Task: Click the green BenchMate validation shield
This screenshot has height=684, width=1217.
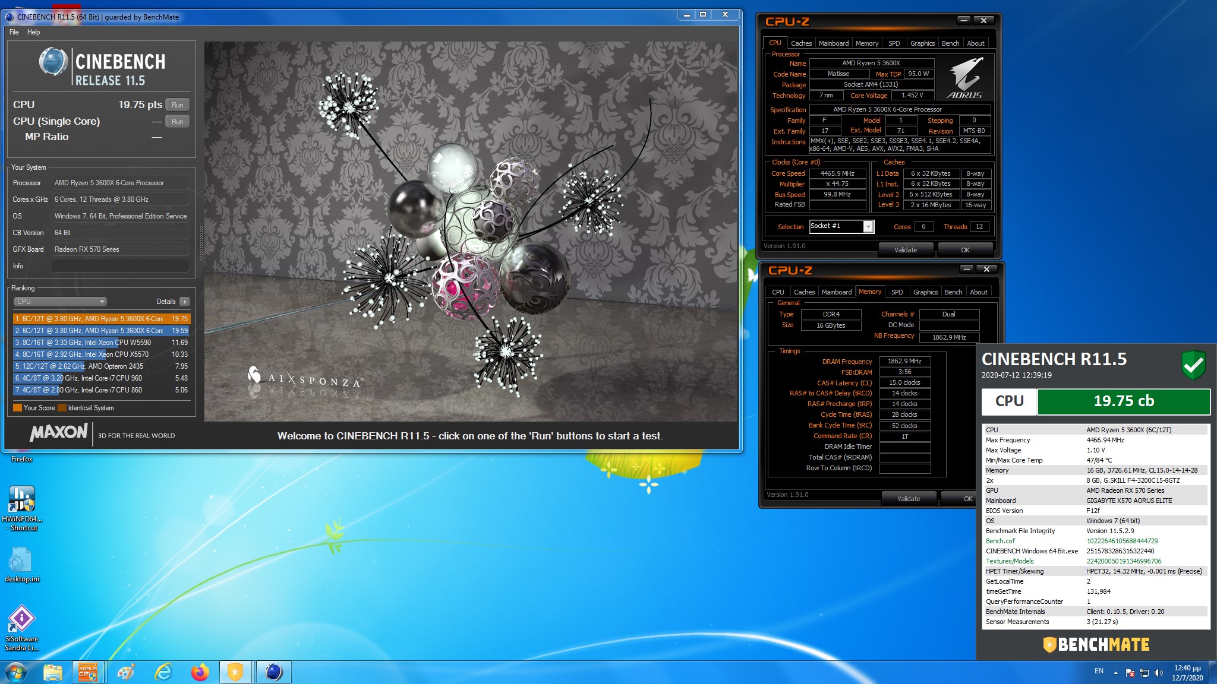Action: click(1193, 365)
